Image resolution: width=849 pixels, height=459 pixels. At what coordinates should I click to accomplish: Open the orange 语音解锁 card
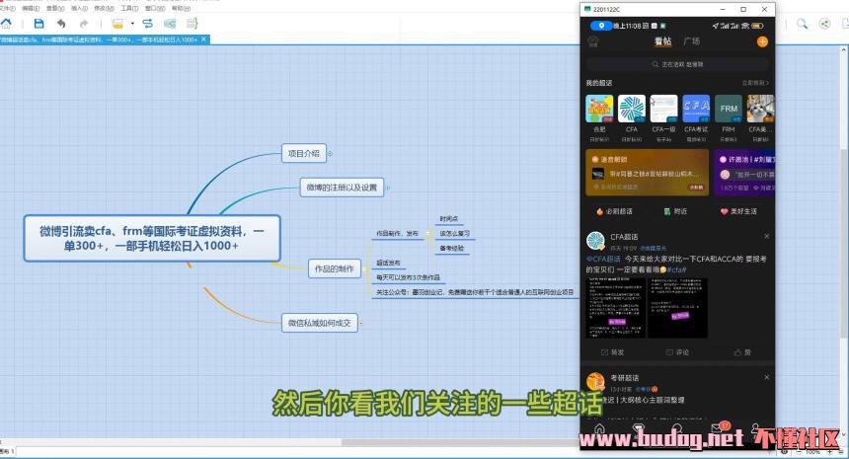coord(647,172)
